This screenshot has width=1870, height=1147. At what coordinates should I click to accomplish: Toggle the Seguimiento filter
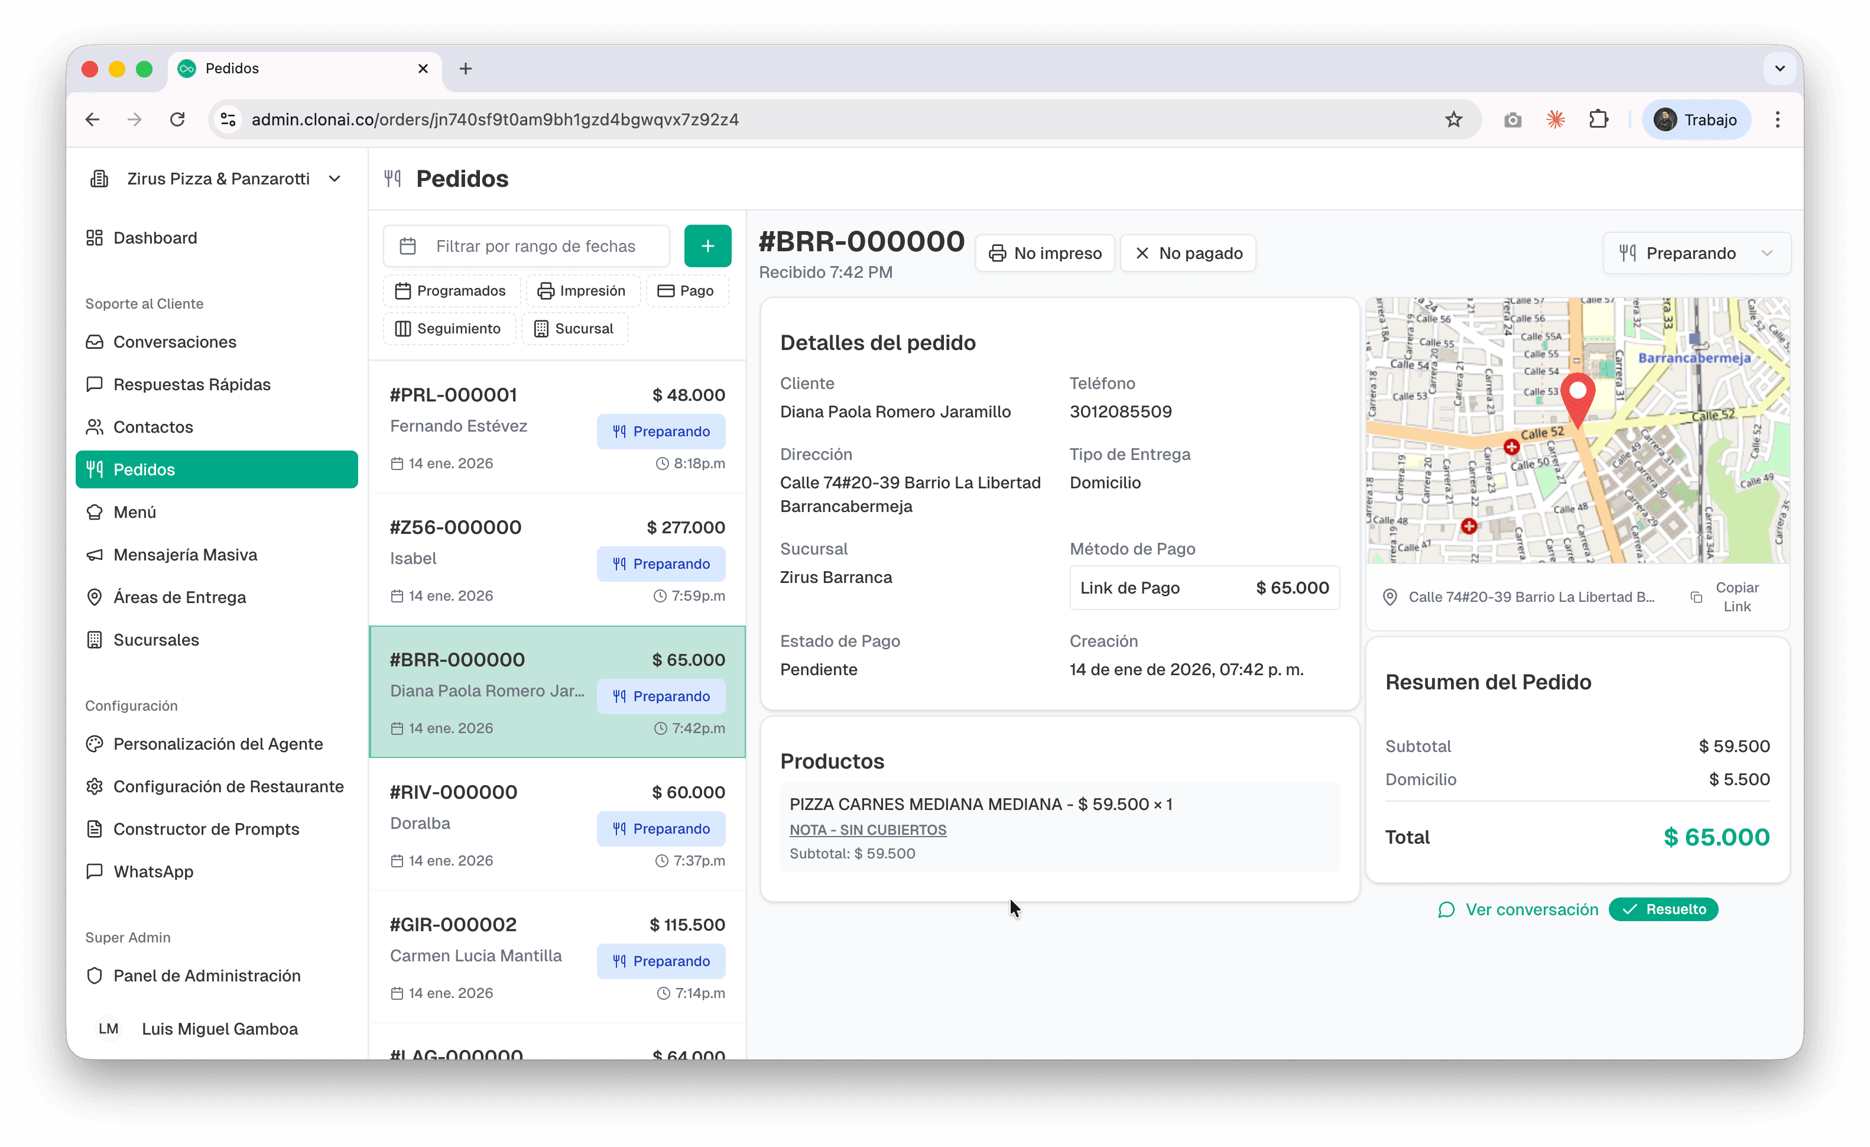click(449, 329)
